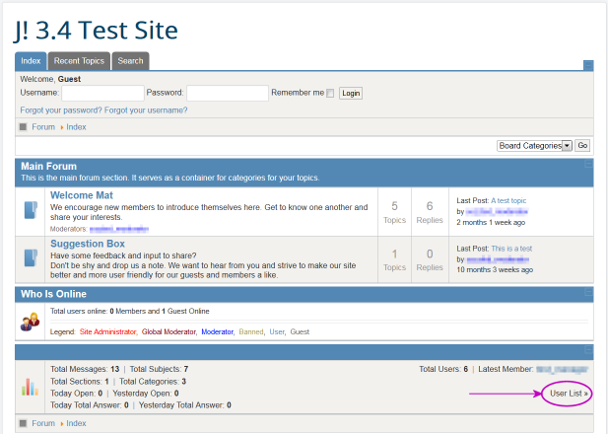Focus the Username input field
This screenshot has width=608, height=434.
102,93
